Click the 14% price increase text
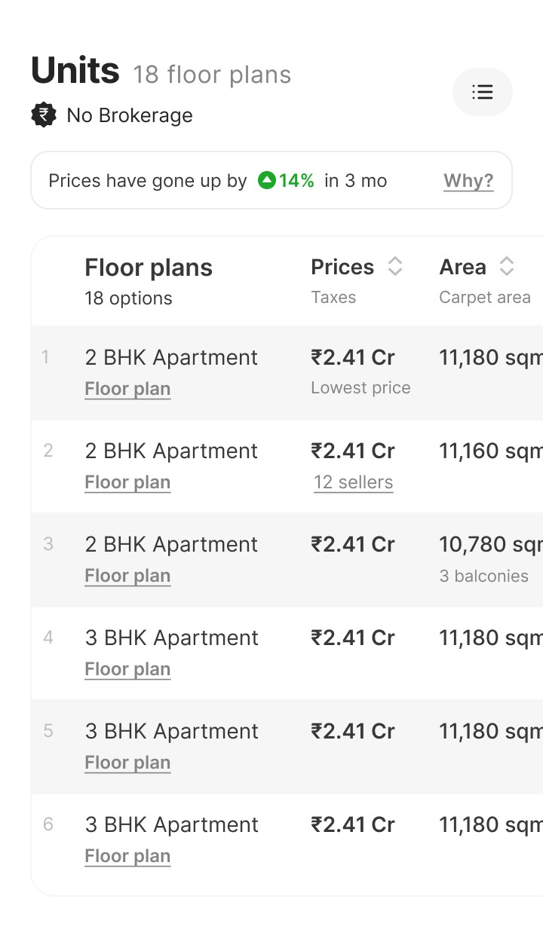 [x=296, y=181]
